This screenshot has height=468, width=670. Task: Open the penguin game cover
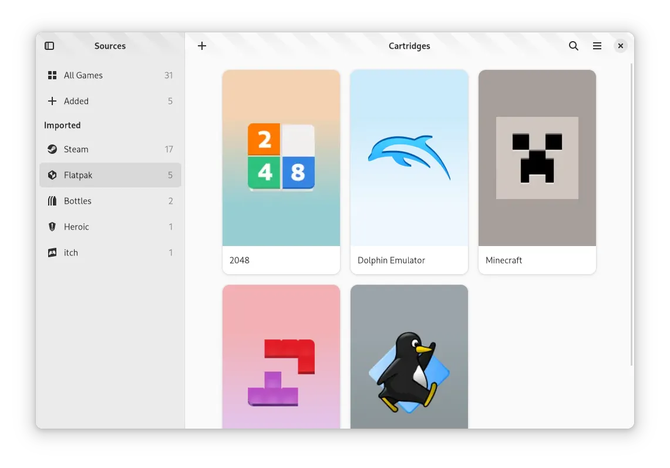pyautogui.click(x=409, y=364)
